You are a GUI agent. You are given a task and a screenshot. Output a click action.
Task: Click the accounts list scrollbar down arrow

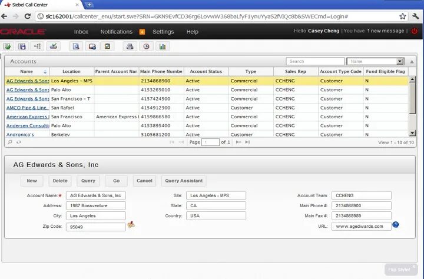(412, 133)
